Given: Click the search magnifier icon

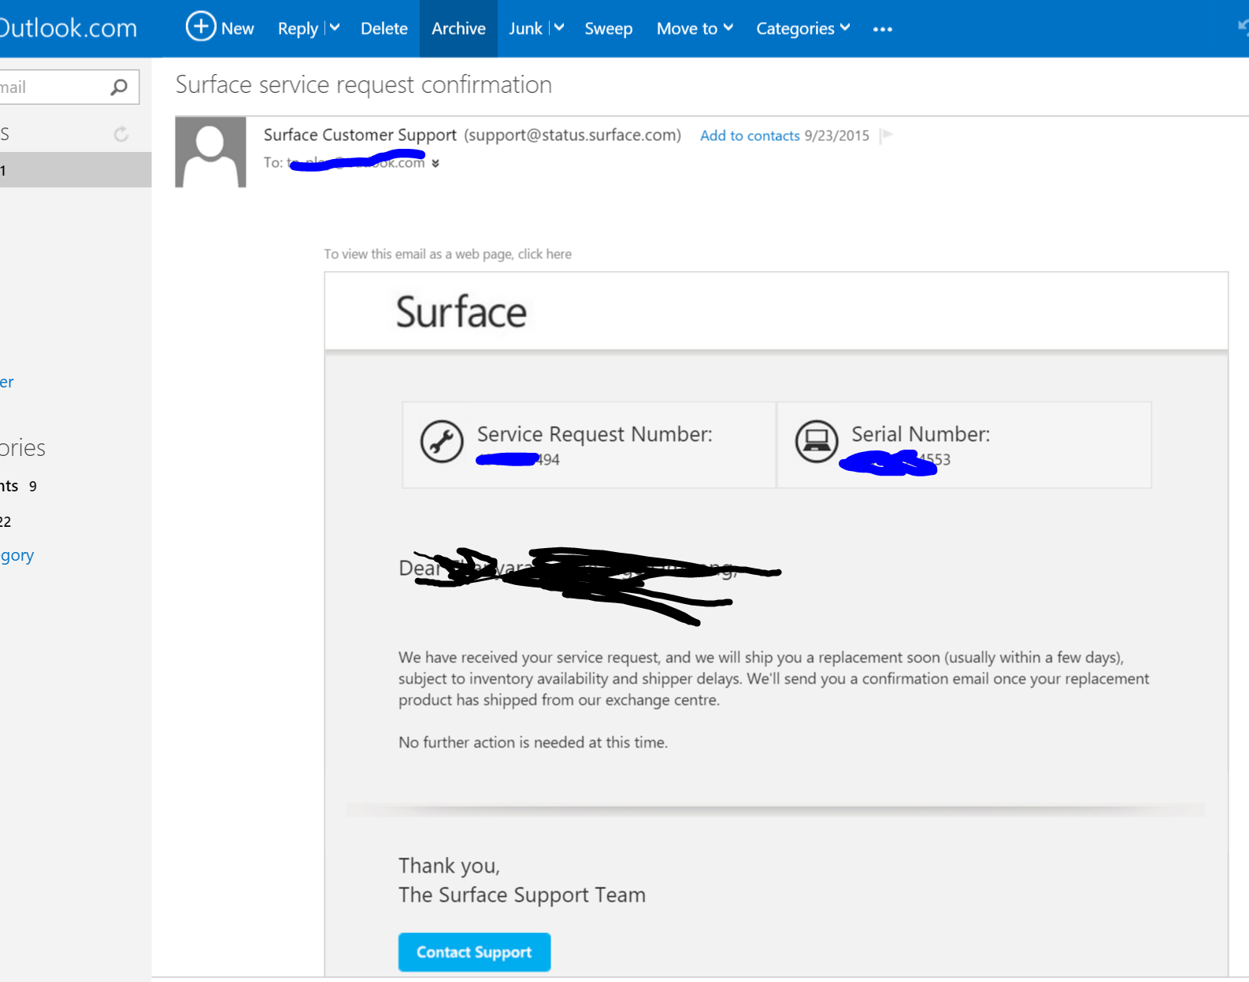Looking at the screenshot, I should (119, 87).
